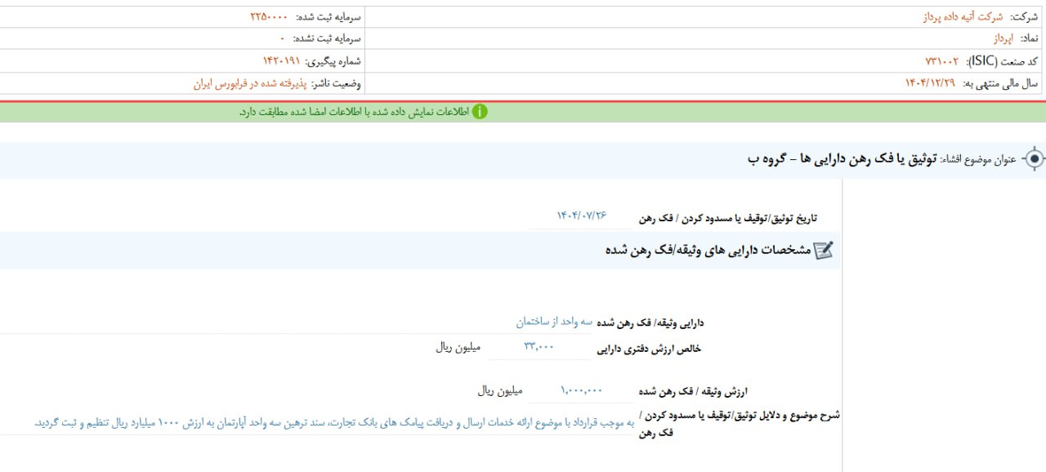Click the collateral date field 1404/07/26
Image resolution: width=1046 pixels, height=472 pixels.
point(583,216)
